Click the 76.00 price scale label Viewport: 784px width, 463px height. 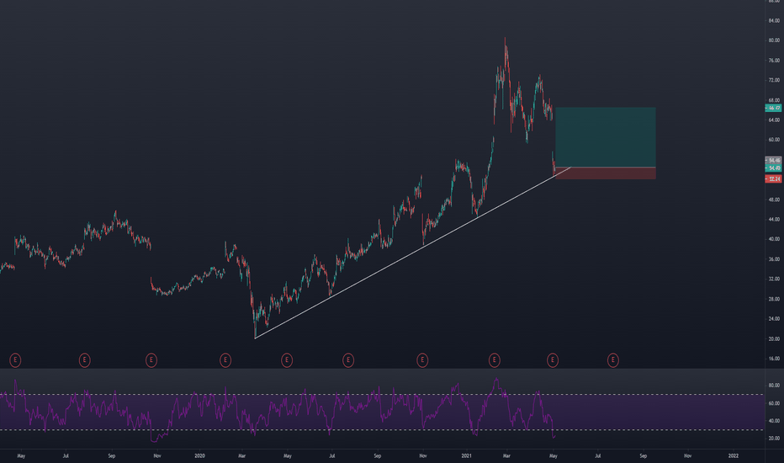[774, 61]
